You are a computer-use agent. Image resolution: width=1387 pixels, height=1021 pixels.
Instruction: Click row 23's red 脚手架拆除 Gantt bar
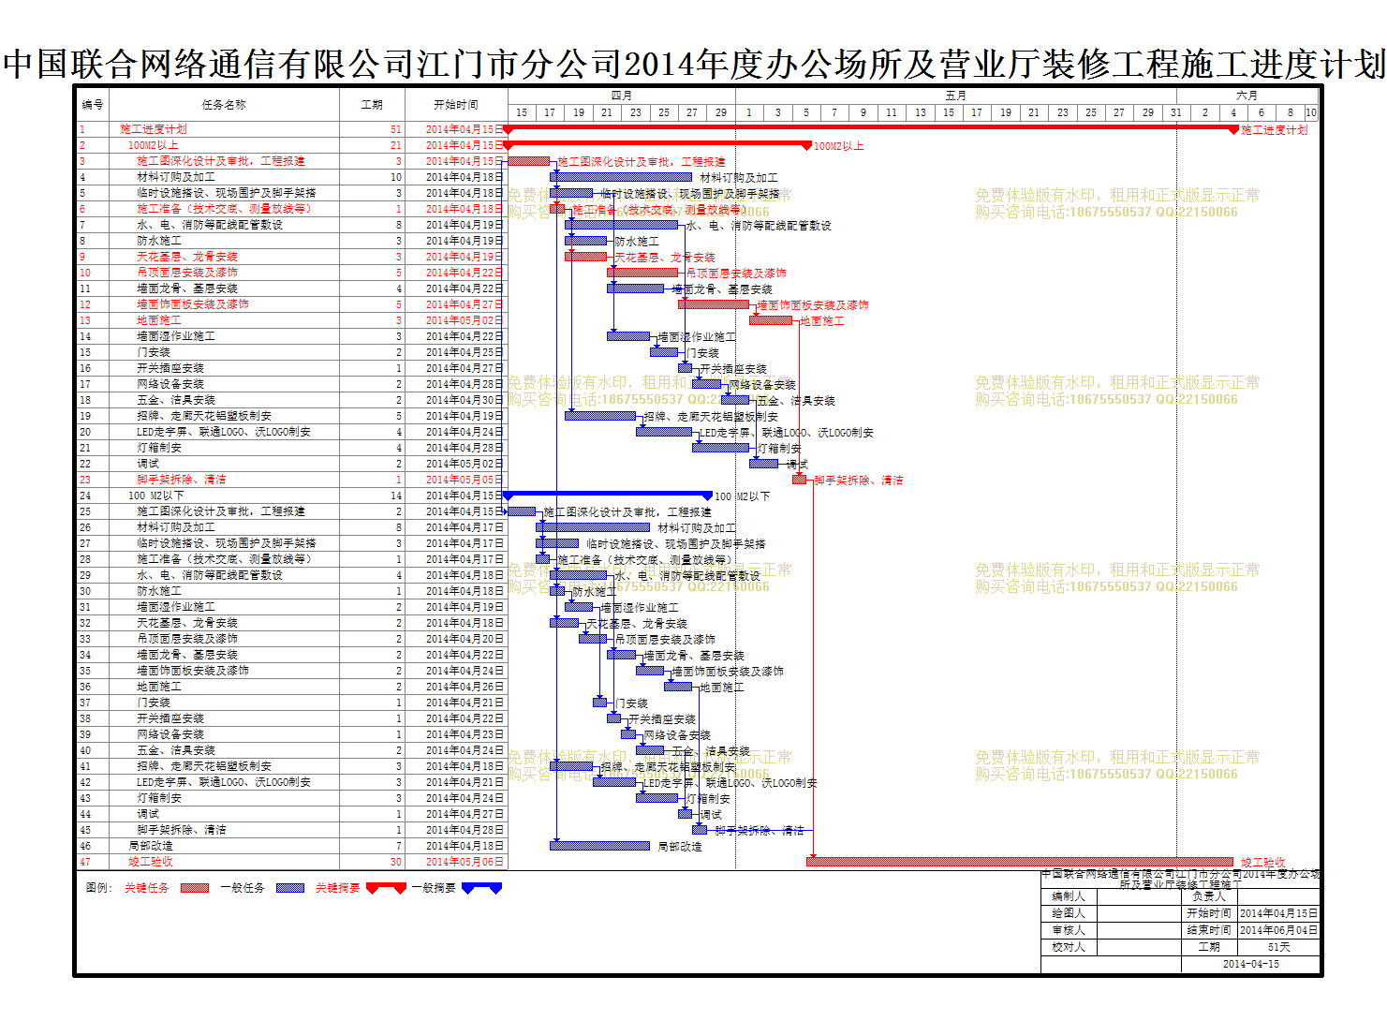pos(799,480)
